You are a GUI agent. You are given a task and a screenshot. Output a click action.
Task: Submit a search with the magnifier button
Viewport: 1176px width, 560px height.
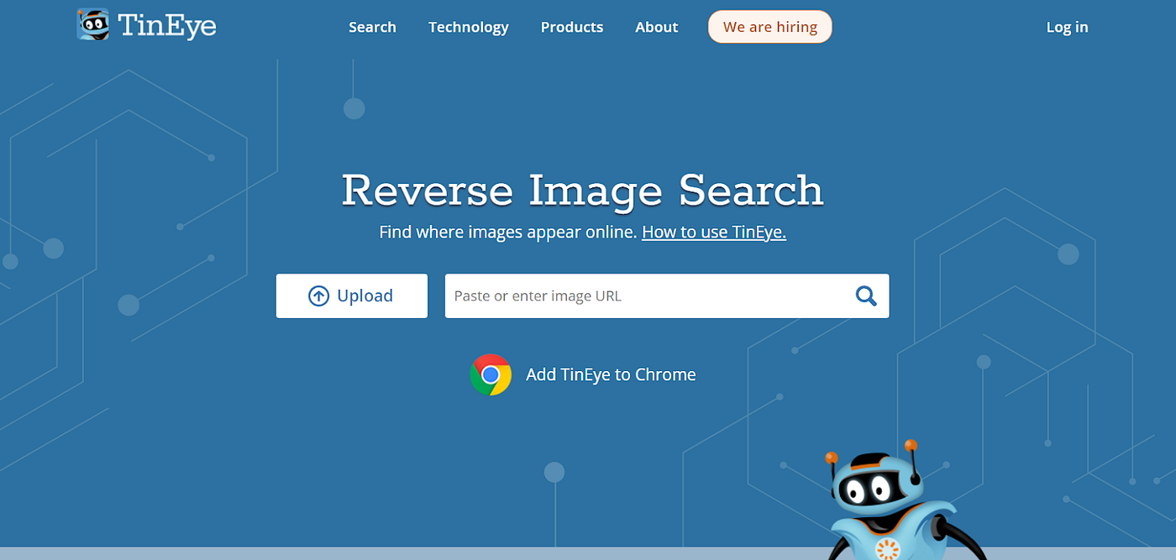[x=865, y=296]
